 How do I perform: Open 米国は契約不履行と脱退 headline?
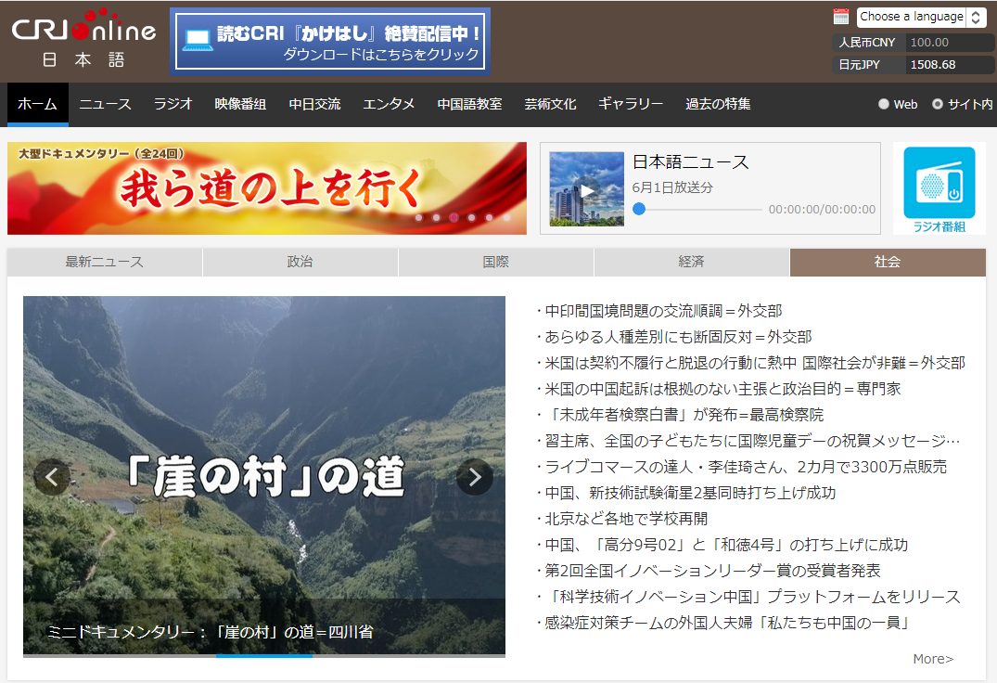tap(755, 363)
